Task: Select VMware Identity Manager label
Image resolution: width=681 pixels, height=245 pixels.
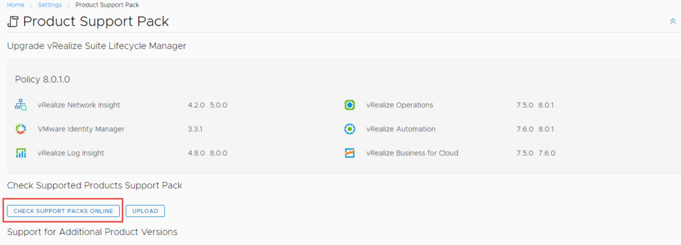Action: (x=80, y=129)
